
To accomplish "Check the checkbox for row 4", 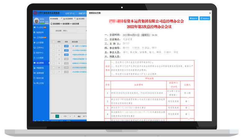I will (x=53, y=59).
